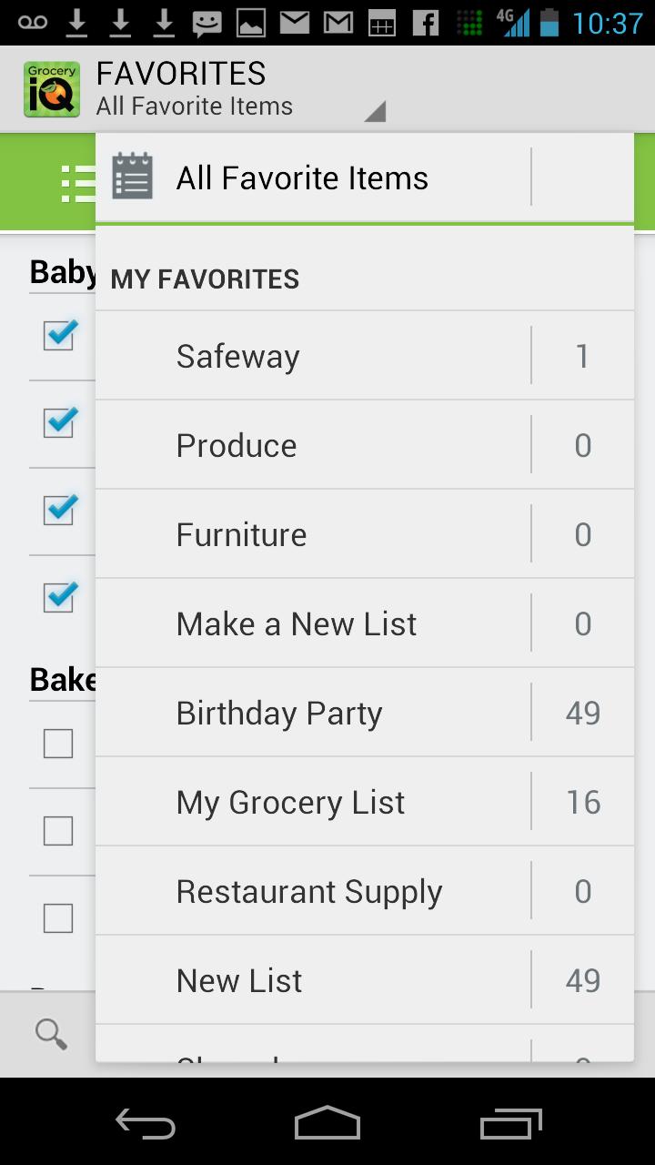Image resolution: width=655 pixels, height=1165 pixels.
Task: Tap the search magnifier icon
Action: click(51, 1033)
